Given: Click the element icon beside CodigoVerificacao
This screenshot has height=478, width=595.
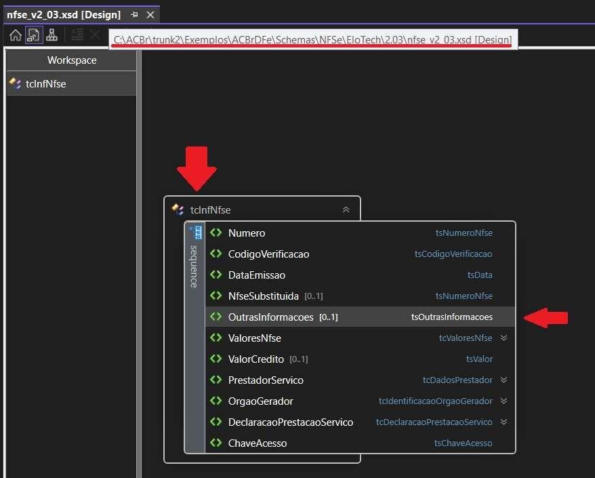Looking at the screenshot, I should (x=216, y=254).
